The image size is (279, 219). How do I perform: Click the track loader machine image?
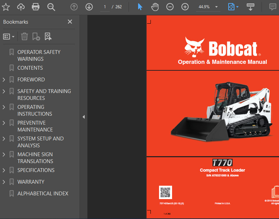221,112
